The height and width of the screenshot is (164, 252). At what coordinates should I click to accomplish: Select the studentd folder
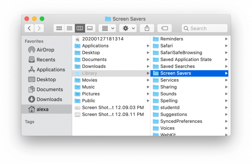[189, 107]
